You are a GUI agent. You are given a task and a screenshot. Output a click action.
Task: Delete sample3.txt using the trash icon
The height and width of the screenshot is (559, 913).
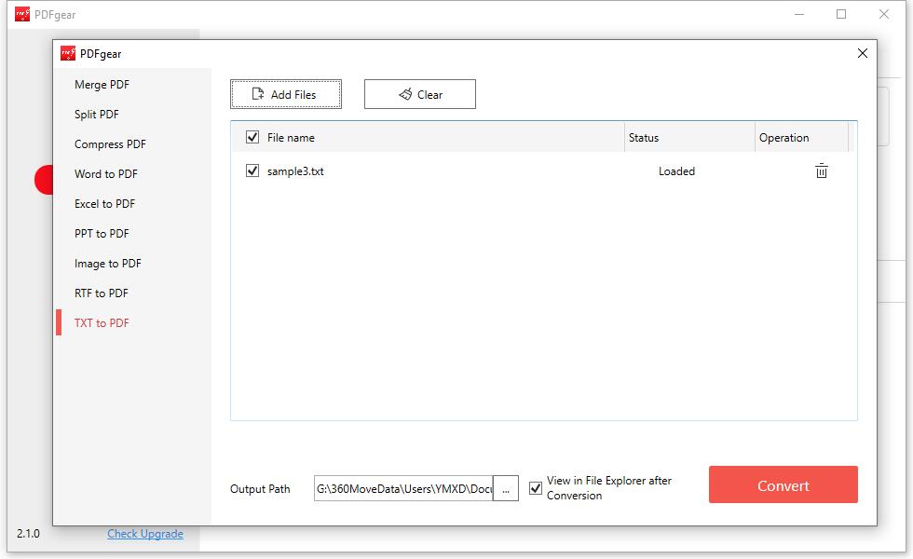pyautogui.click(x=821, y=171)
